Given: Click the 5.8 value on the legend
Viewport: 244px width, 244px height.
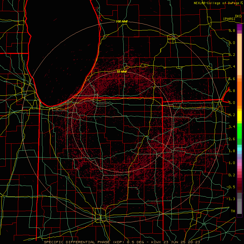Looking at the screenshot, I should [x=232, y=91].
